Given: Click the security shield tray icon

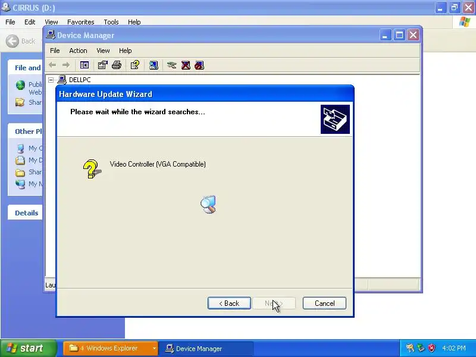Looking at the screenshot, I should 432,348.
